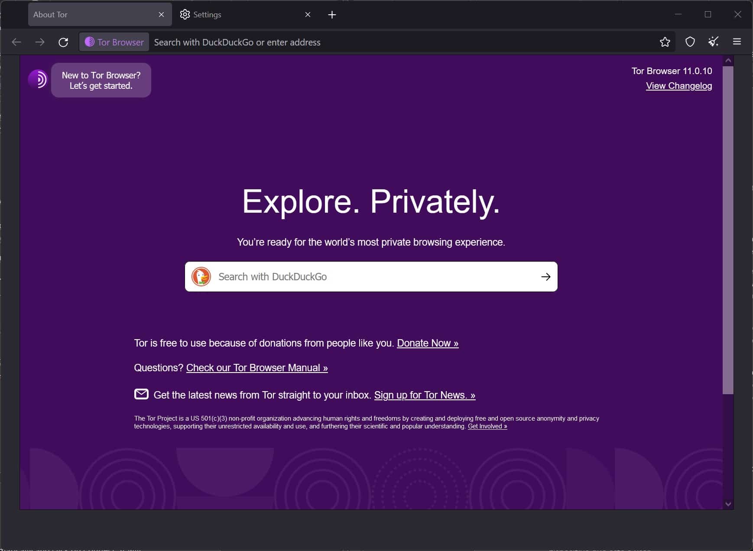Click the scrollbar down arrow
Image resolution: width=753 pixels, height=551 pixels.
(728, 504)
